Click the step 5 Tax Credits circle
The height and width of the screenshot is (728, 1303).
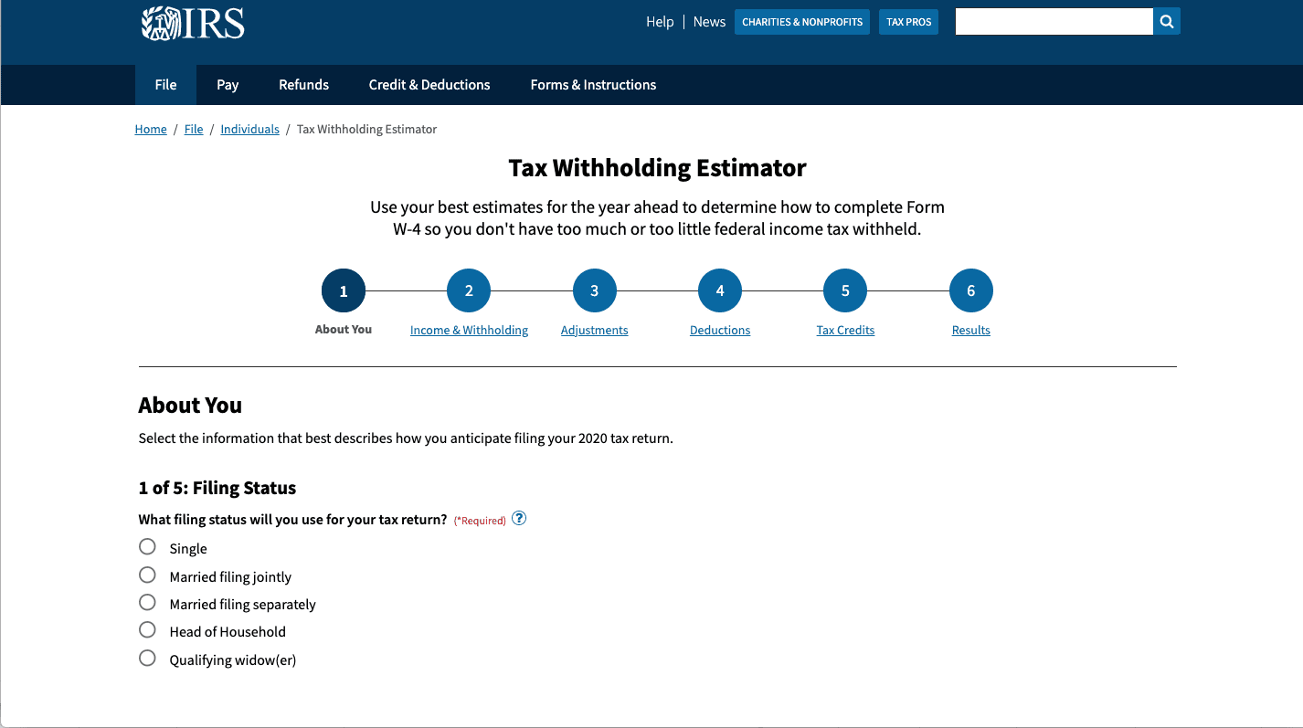point(845,290)
